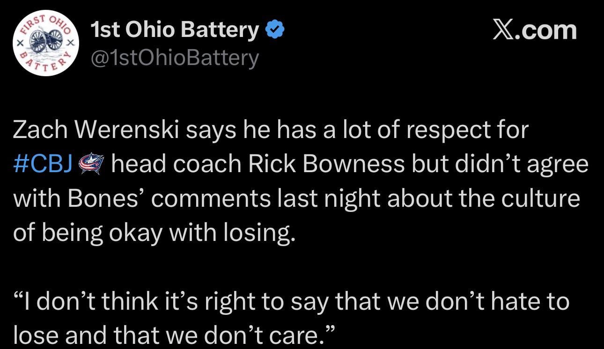Open the @1stOhioBattery handle
This screenshot has height=349, width=604.
click(x=174, y=58)
